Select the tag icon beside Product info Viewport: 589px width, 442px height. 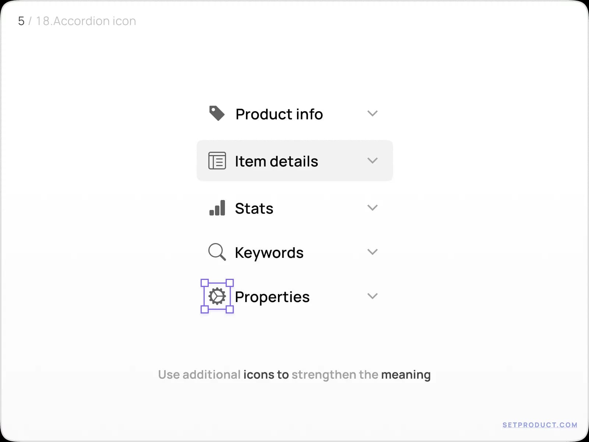217,113
